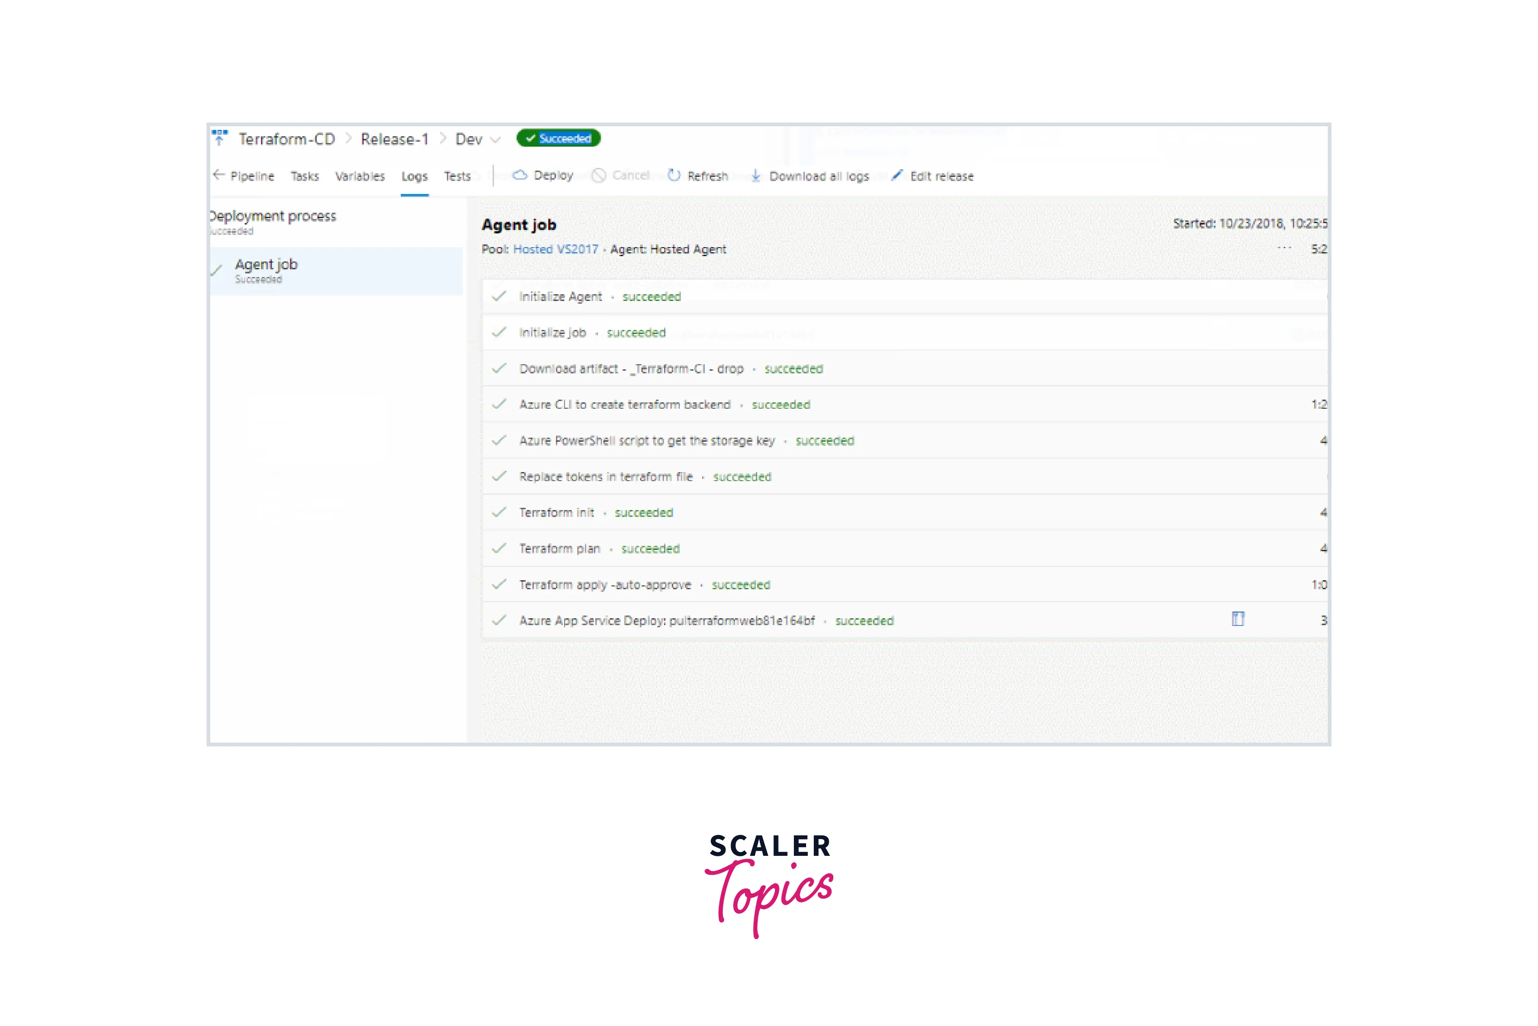Open the Hosted VS2017 pool link
Screen dimensions: 1538x1026
click(x=555, y=249)
